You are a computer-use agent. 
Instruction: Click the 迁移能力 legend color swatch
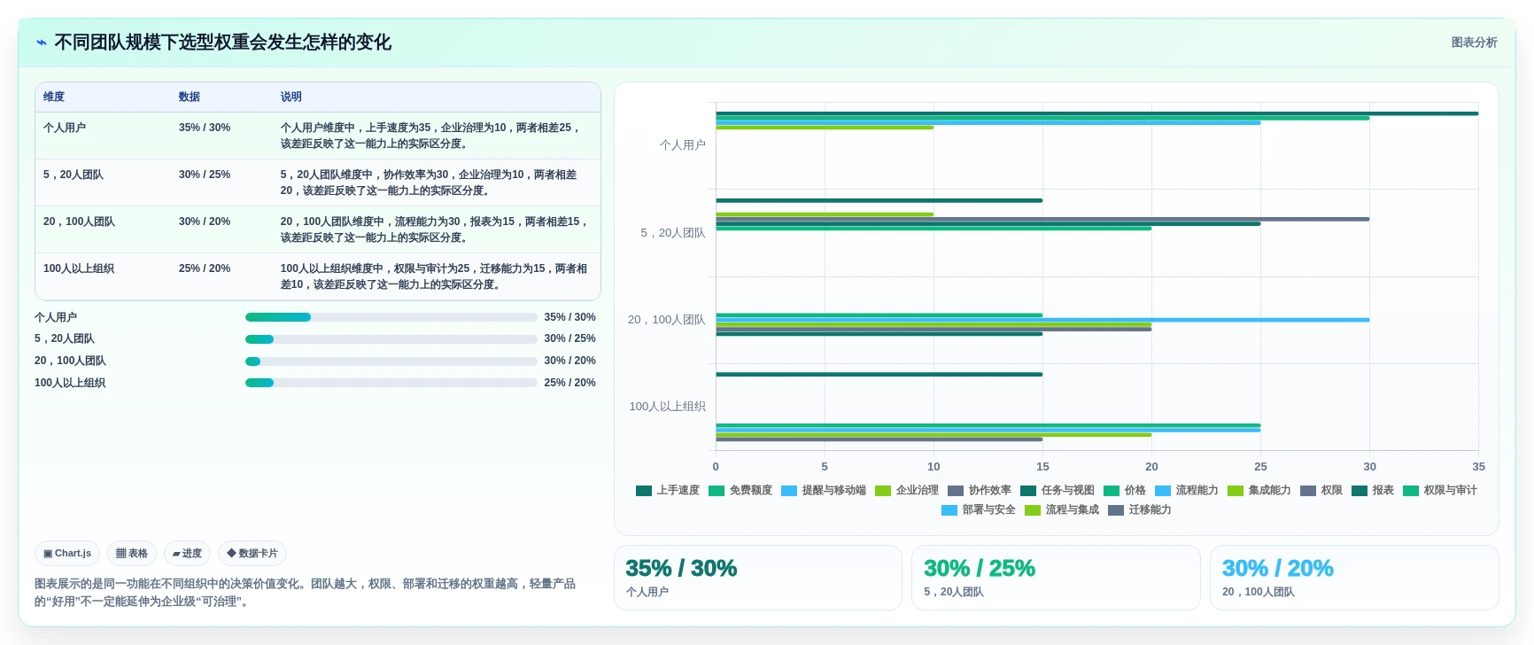pos(1116,510)
